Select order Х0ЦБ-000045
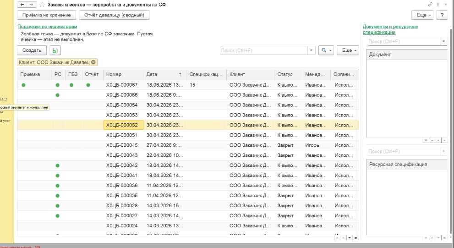The image size is (454, 248). 122,145
